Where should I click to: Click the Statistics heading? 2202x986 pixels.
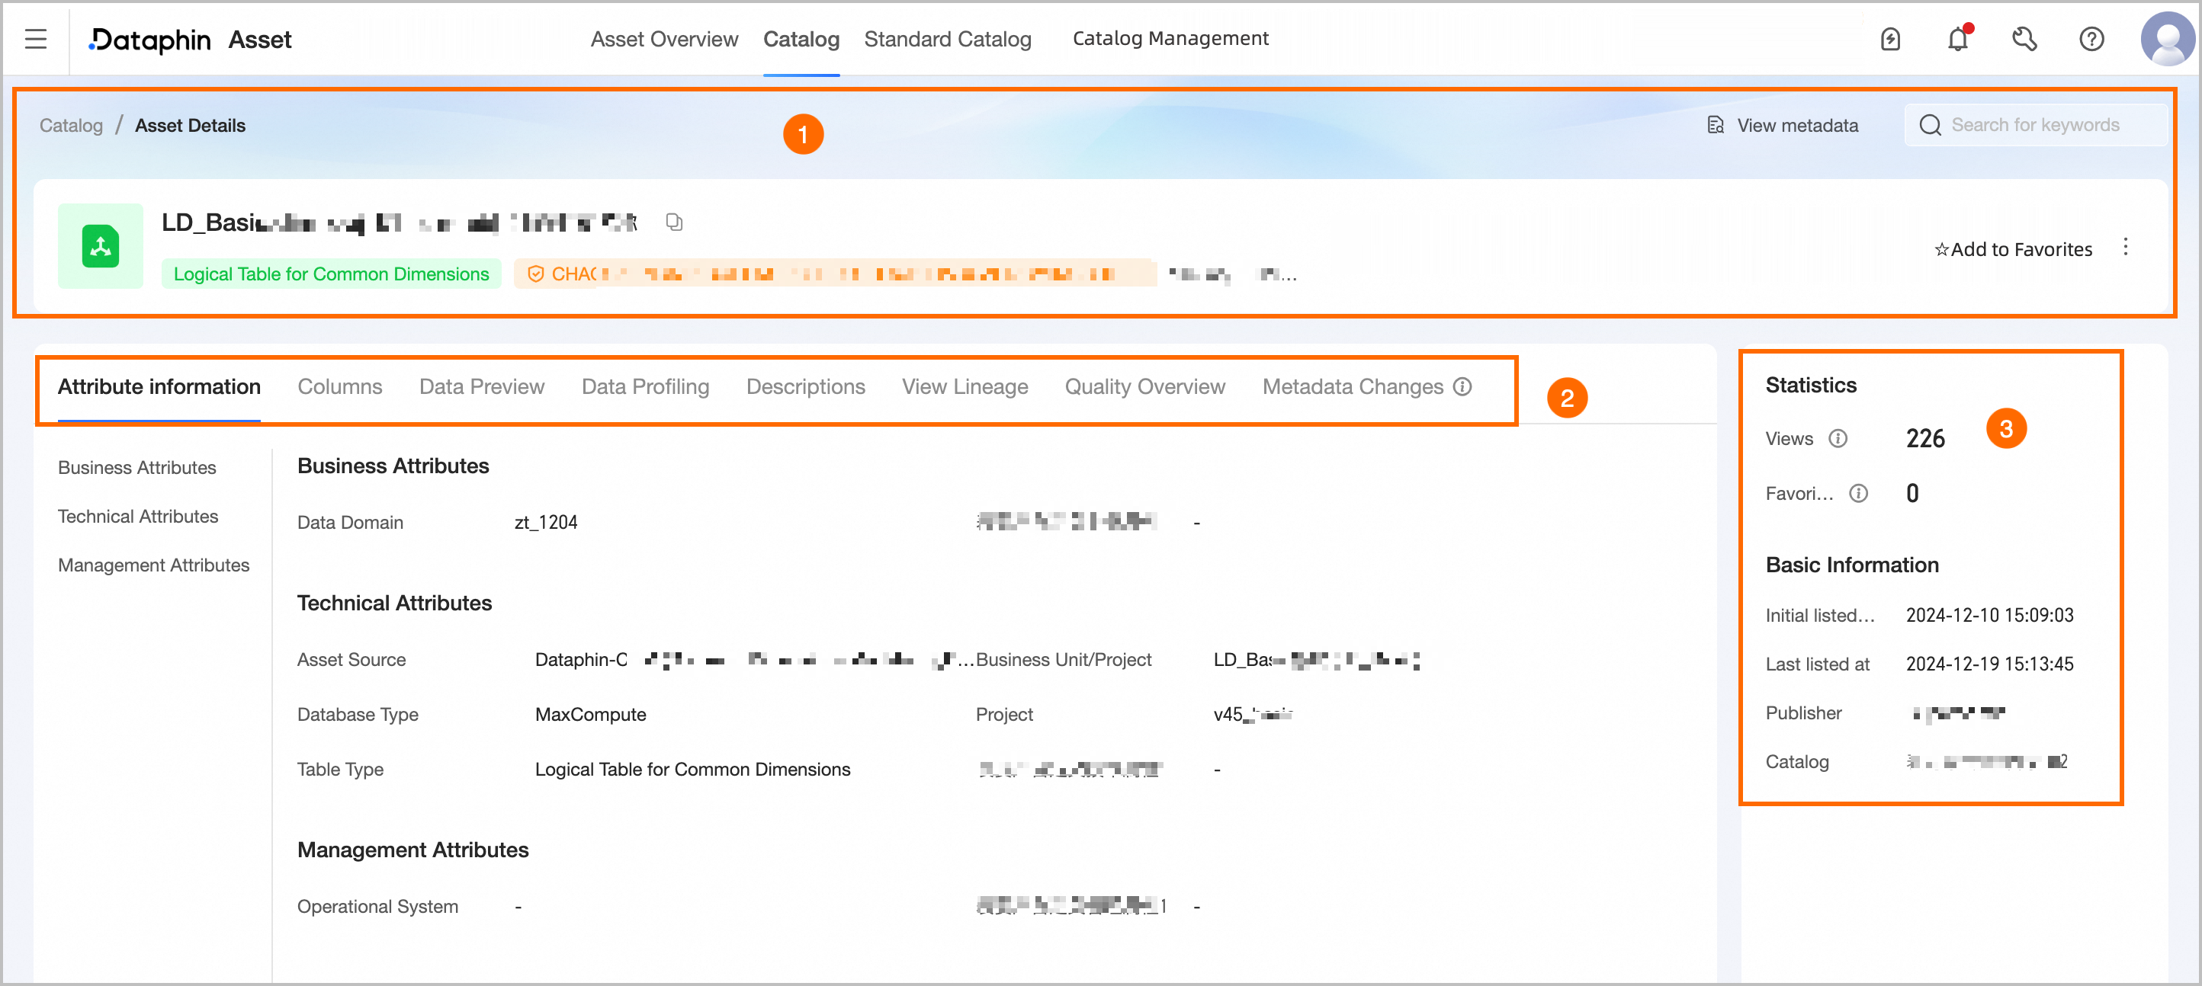tap(1811, 386)
